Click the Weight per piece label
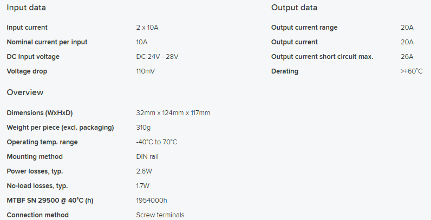 (x=60, y=127)
